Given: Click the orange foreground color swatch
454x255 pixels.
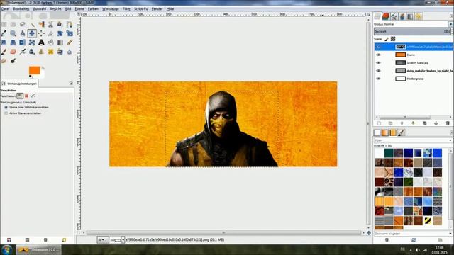Looking at the screenshot, I should (x=34, y=70).
